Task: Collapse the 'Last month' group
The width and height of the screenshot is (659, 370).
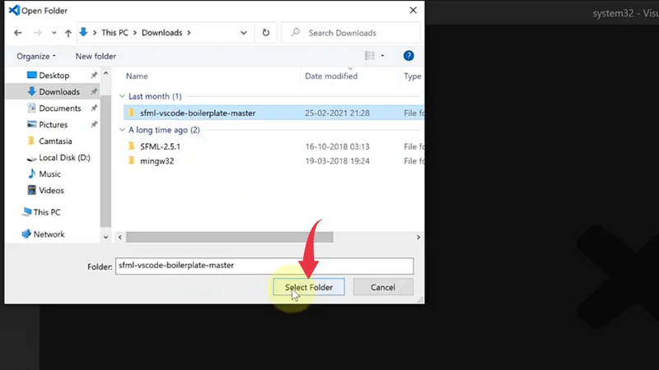Action: click(x=123, y=97)
